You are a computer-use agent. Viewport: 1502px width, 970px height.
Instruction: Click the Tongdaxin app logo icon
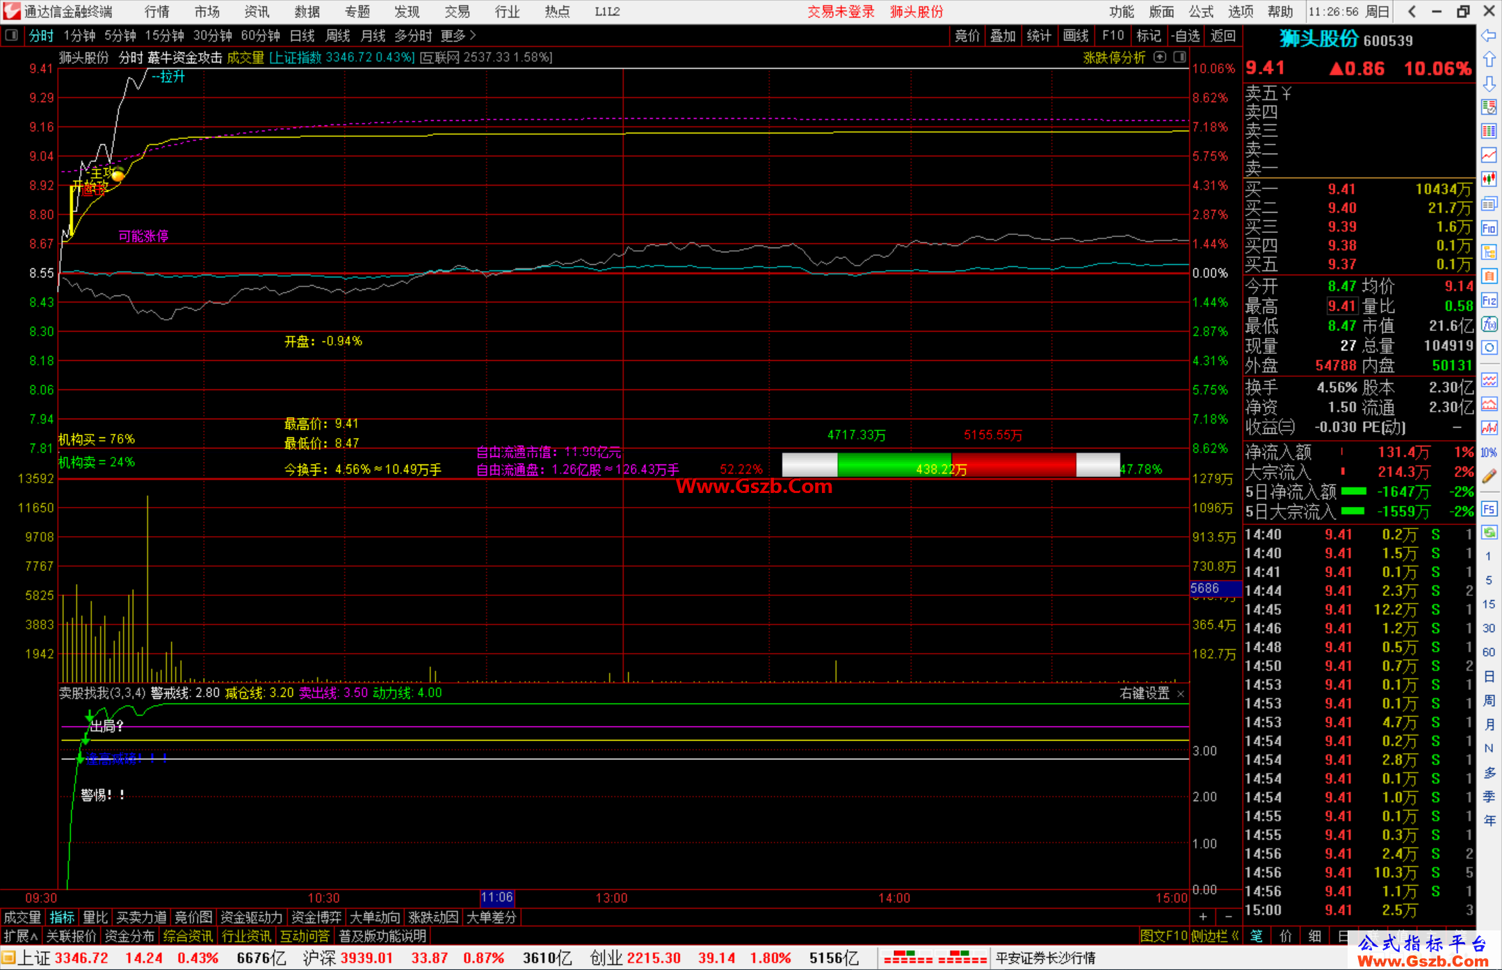12,11
